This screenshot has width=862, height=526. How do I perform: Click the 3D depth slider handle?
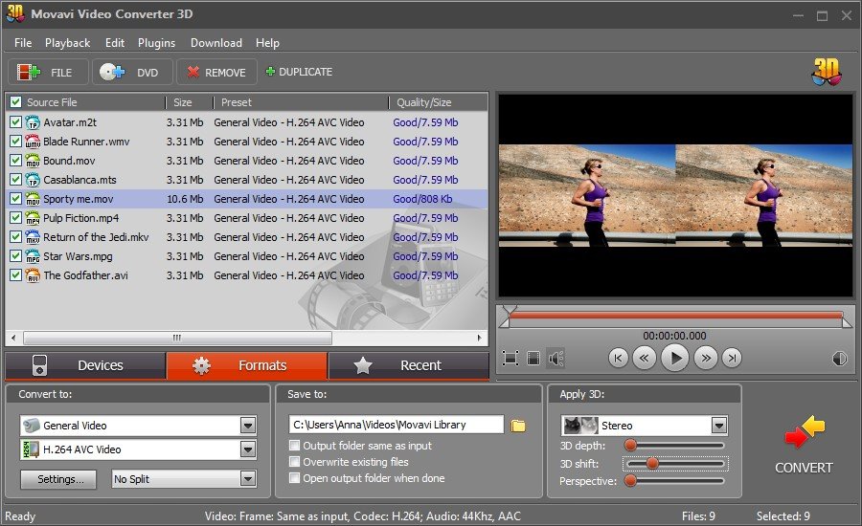630,445
